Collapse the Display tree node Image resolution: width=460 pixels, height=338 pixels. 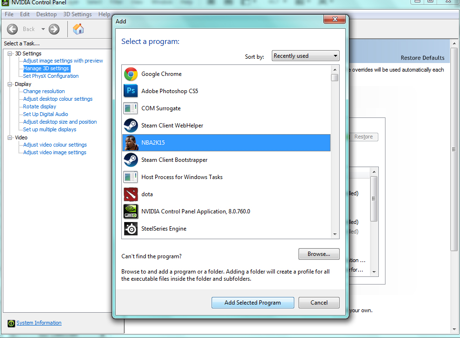tap(10, 84)
